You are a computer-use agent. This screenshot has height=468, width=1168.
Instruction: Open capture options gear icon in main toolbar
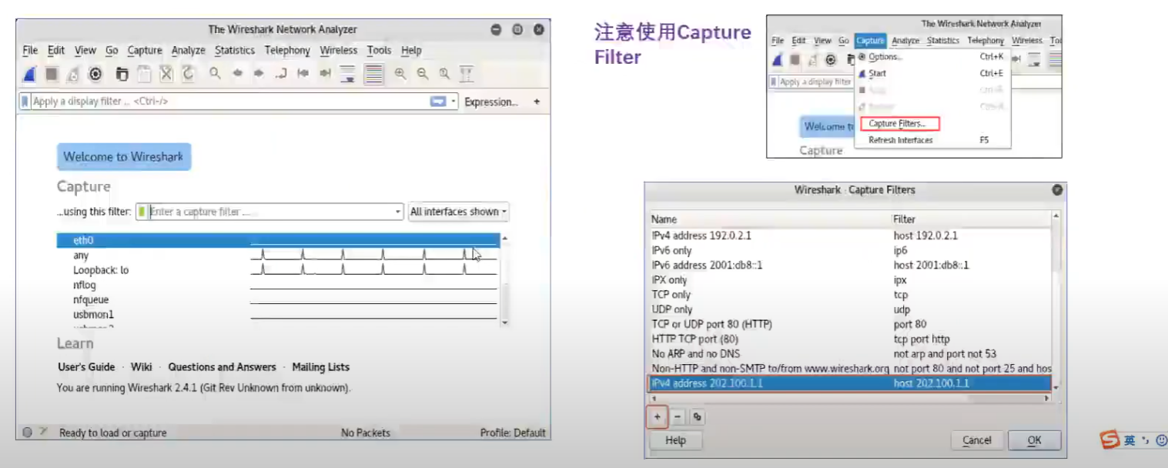[95, 74]
